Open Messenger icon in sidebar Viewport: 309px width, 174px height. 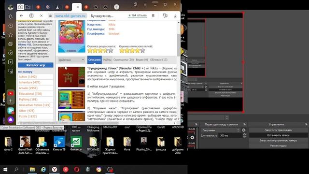pos(11,111)
